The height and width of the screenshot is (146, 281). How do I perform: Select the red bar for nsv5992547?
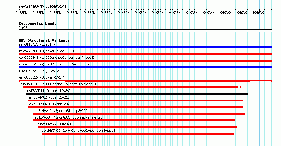(137, 127)
